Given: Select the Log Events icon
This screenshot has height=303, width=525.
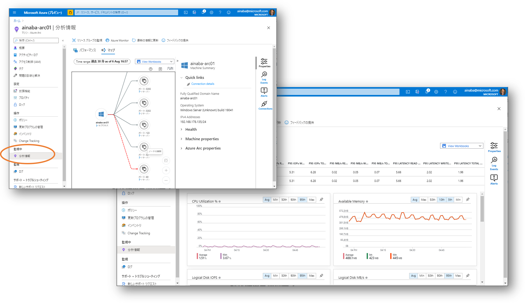Looking at the screenshot, I should tap(264, 75).
